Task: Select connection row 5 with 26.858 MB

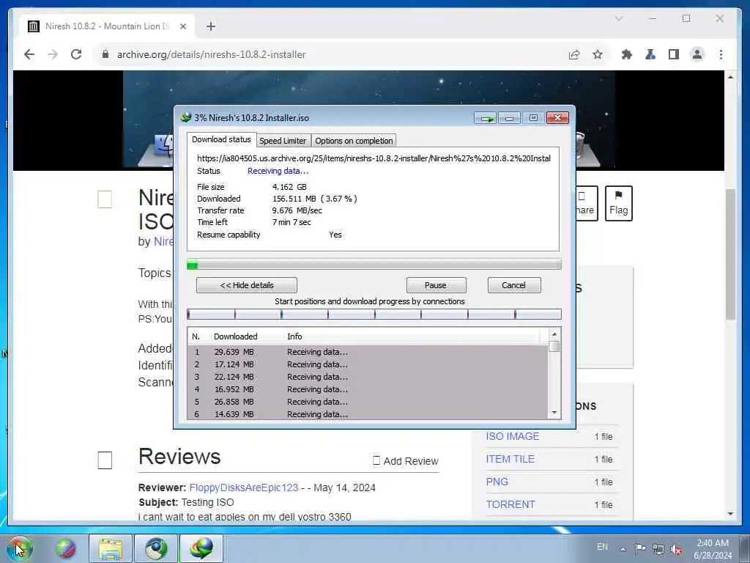Action: click(368, 402)
